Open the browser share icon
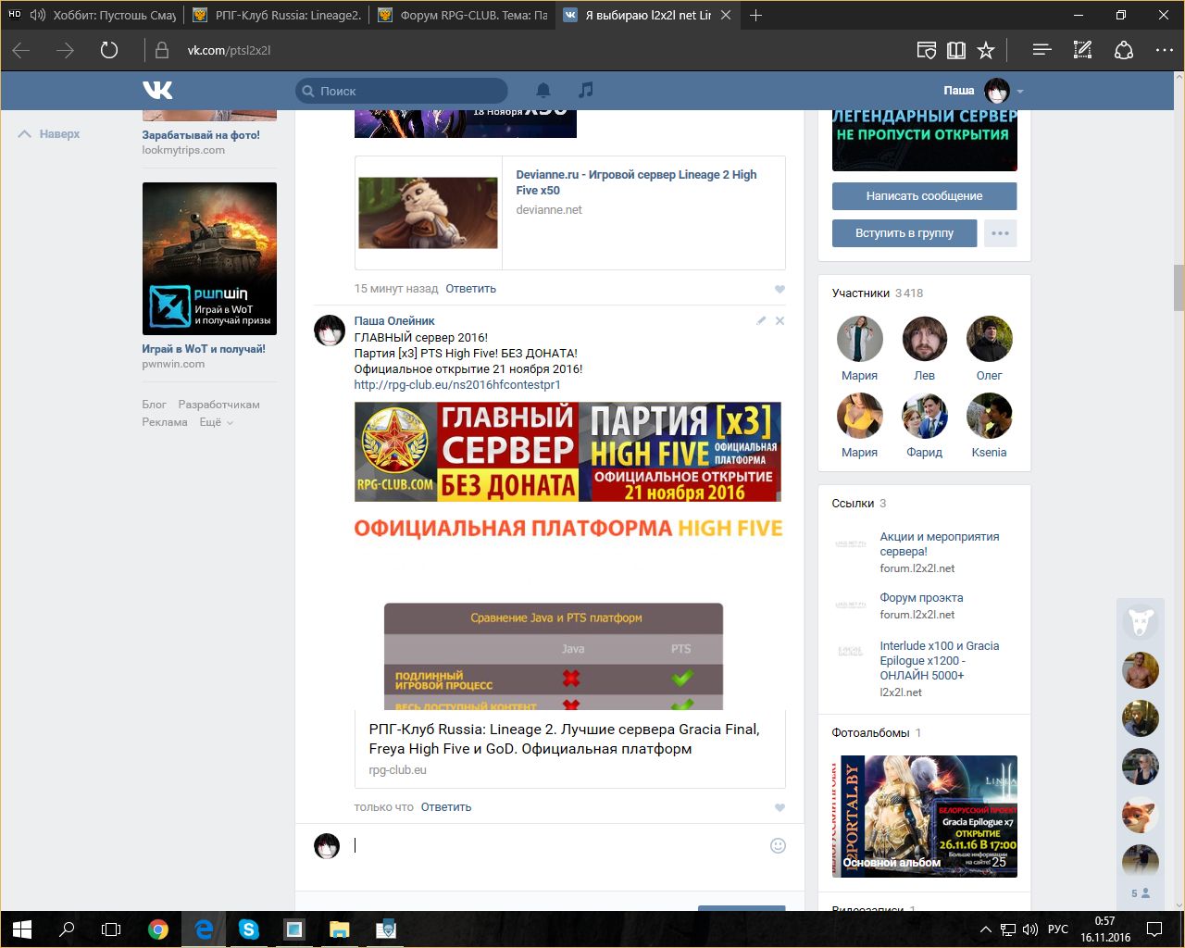 click(1124, 50)
